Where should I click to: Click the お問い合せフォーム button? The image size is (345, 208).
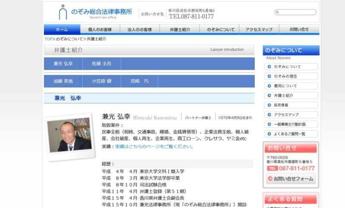291,179
